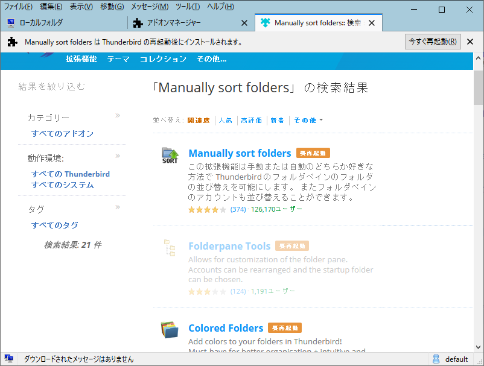Go to the コレクション section
This screenshot has width=484, height=366.
click(x=163, y=59)
